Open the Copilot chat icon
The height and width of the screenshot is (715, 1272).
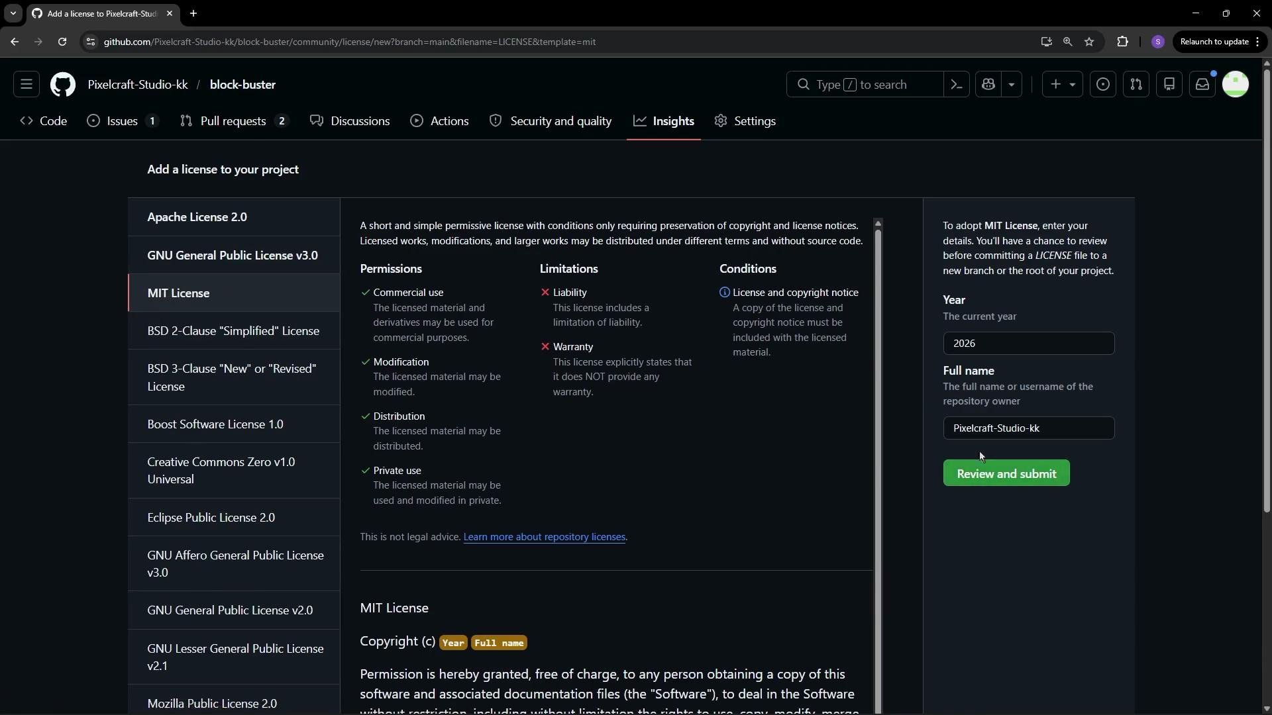(x=988, y=85)
